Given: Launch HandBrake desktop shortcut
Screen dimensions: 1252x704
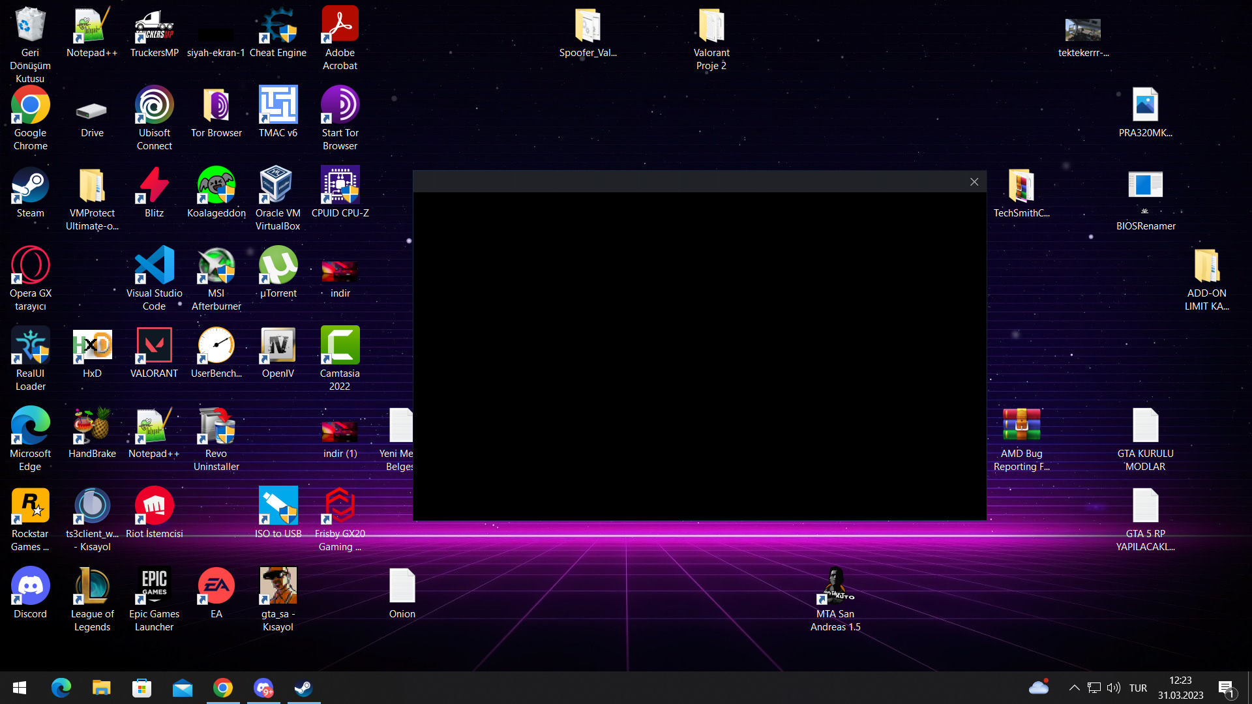Looking at the screenshot, I should tap(92, 433).
